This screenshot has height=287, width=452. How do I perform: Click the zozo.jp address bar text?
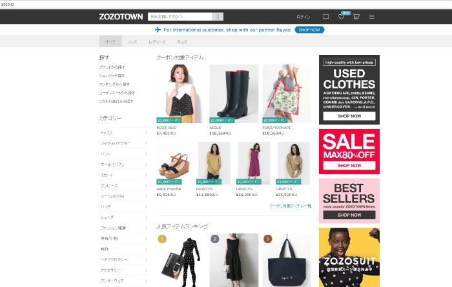[7, 5]
